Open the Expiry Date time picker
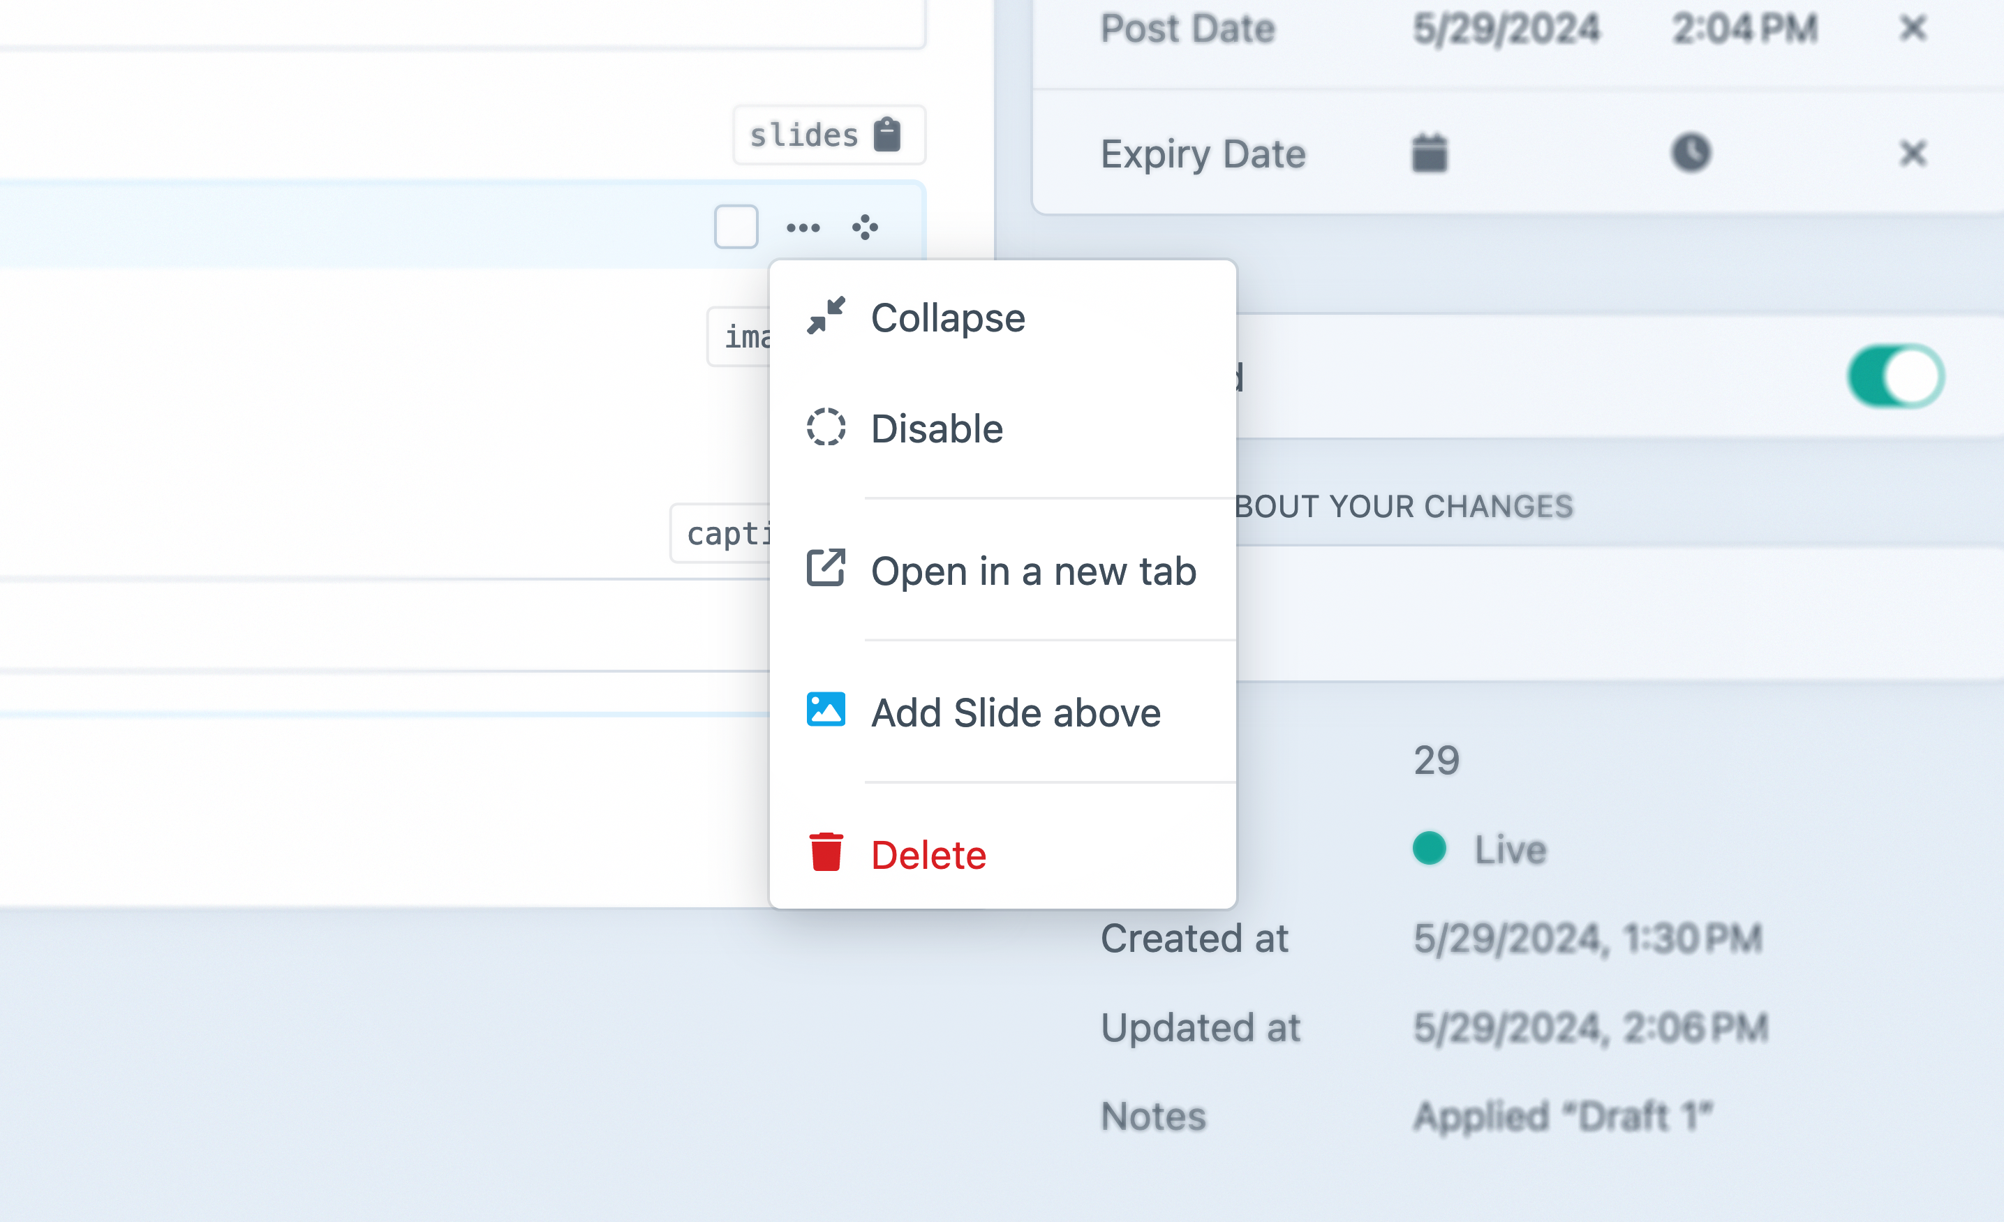2004x1222 pixels. tap(1691, 154)
